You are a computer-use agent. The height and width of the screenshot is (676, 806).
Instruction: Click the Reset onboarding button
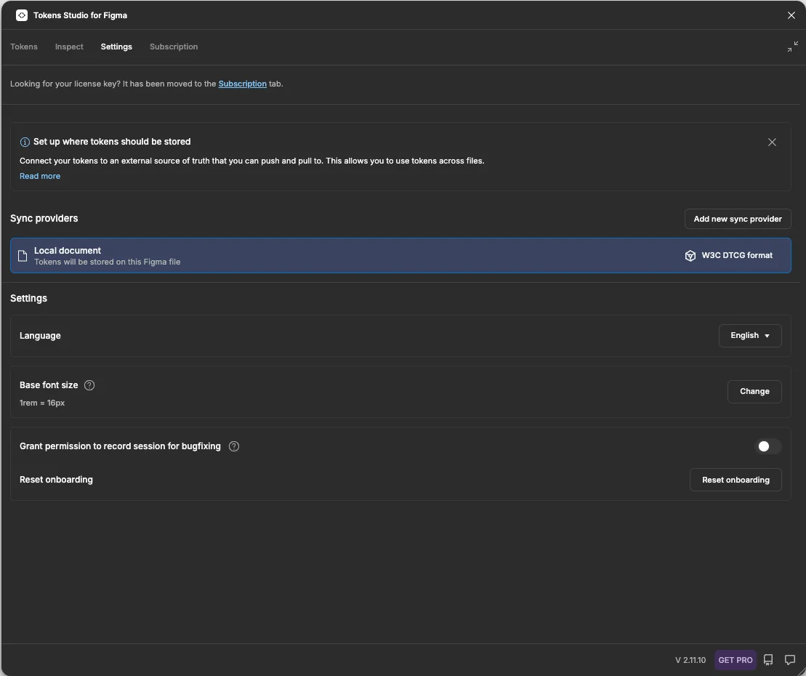pyautogui.click(x=736, y=480)
